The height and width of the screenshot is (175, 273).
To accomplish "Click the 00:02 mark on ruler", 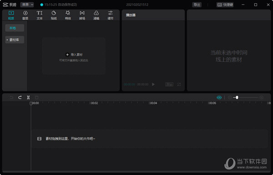I will pos(94,103).
